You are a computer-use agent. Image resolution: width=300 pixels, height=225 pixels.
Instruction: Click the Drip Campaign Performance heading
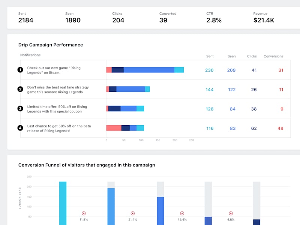51,45
